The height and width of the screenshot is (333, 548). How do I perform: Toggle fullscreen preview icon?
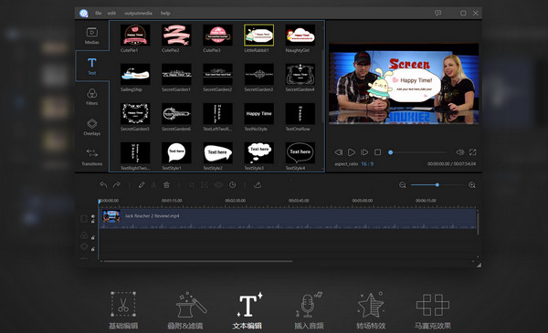click(x=472, y=152)
